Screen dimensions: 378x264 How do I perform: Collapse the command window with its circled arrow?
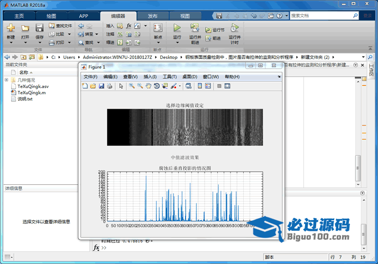point(362,193)
